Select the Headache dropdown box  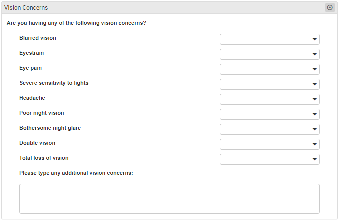270,99
